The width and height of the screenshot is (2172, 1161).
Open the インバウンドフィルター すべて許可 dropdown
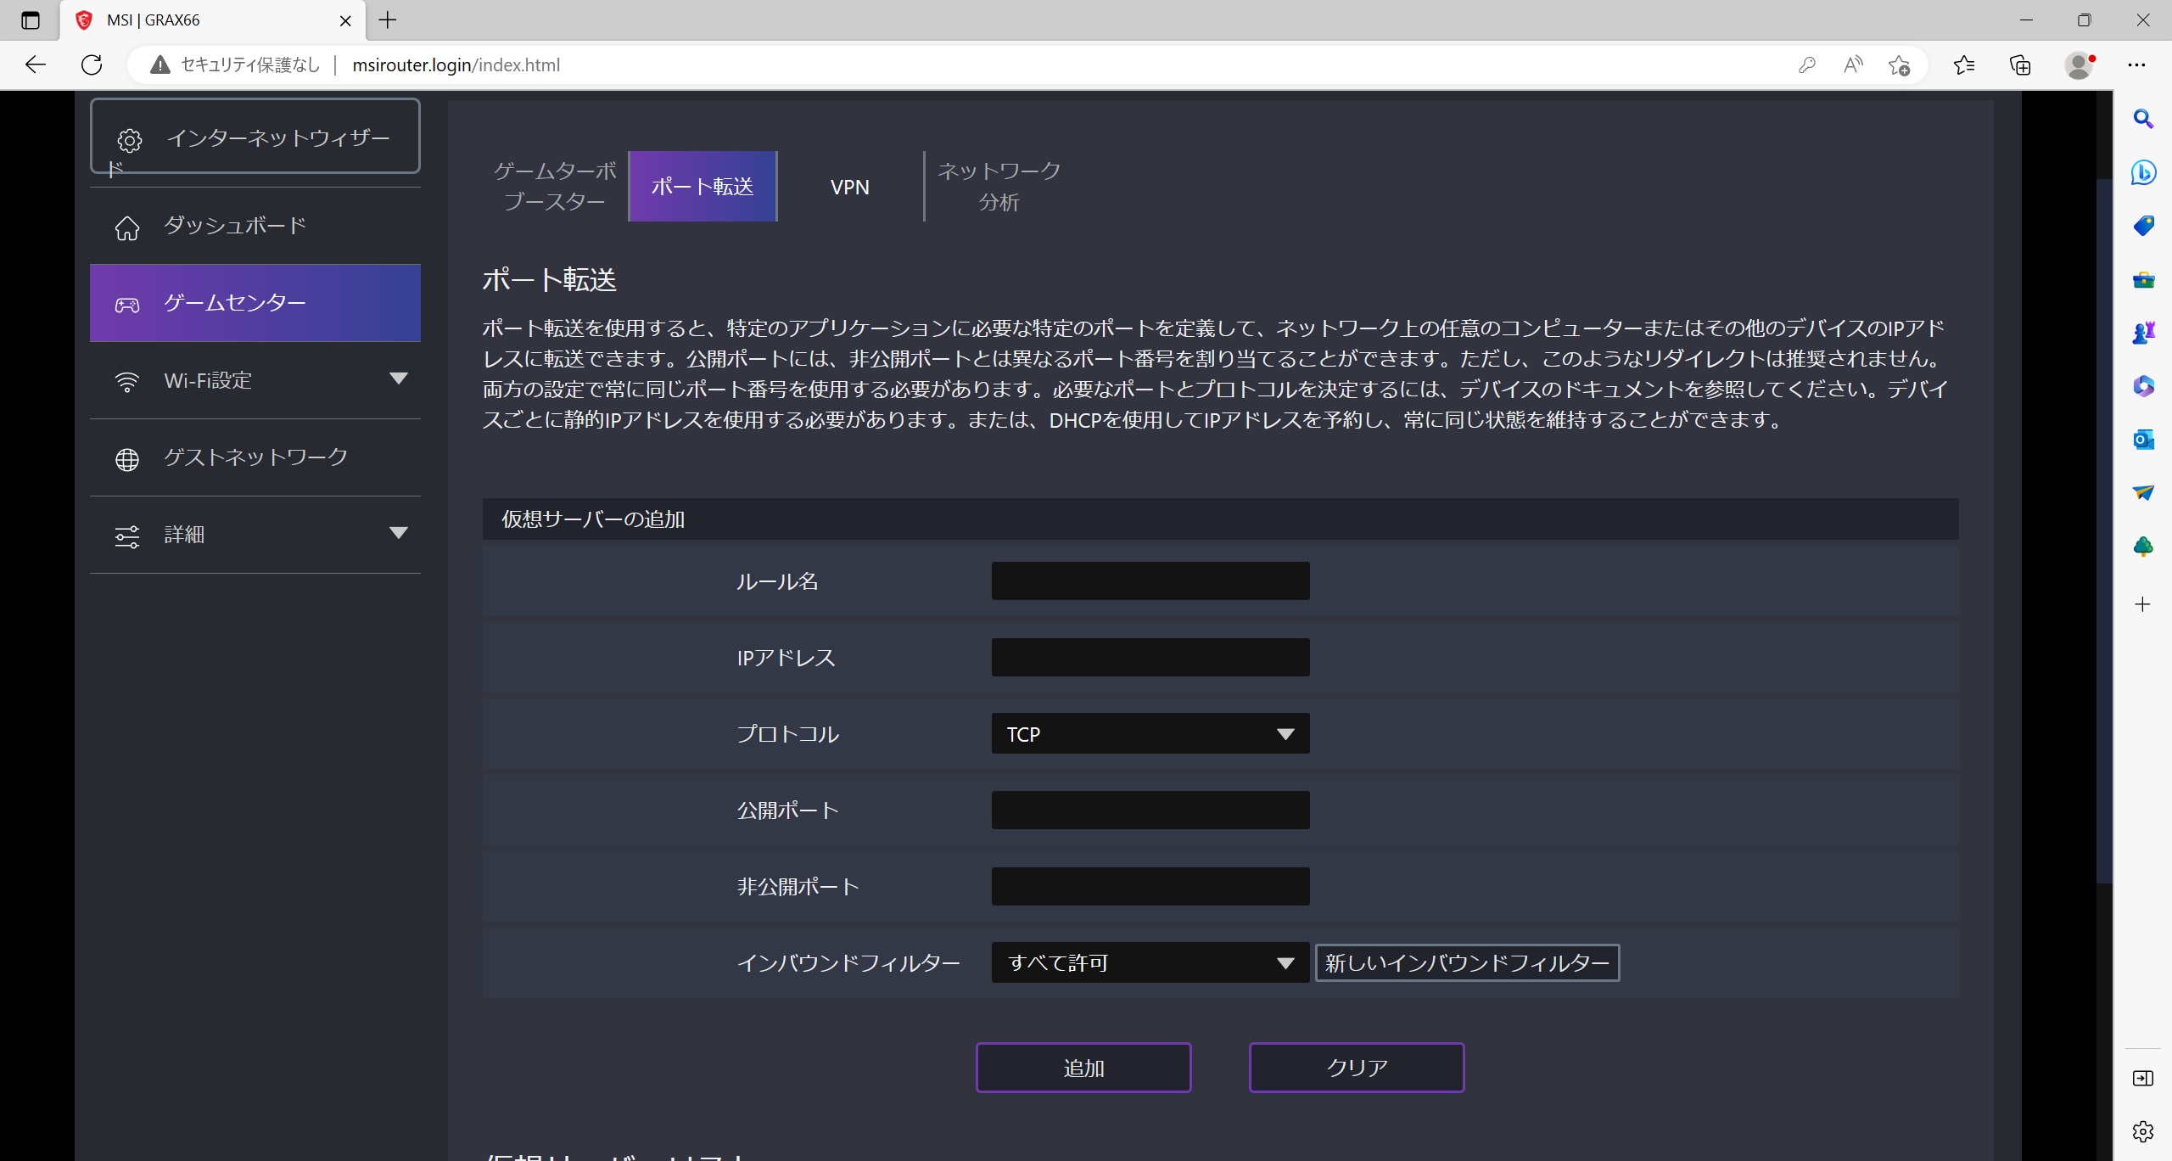tap(1150, 962)
